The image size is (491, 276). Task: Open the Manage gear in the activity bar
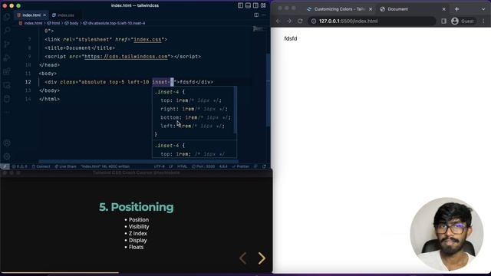[7, 156]
